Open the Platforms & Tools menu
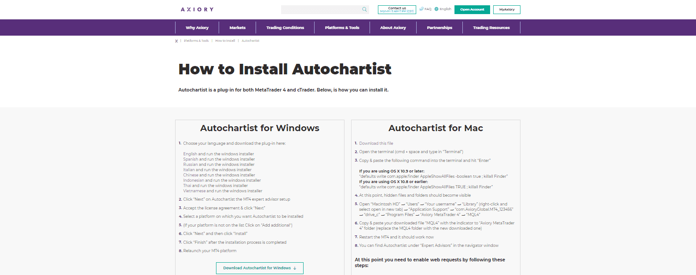Image resolution: width=696 pixels, height=275 pixels. pyautogui.click(x=342, y=28)
